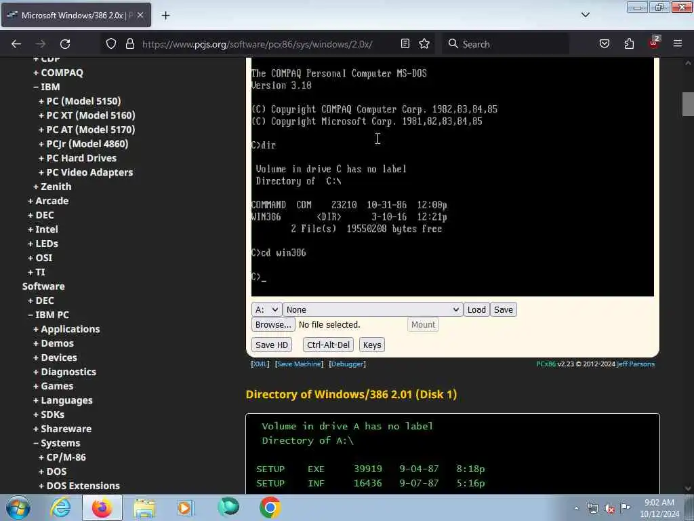Image resolution: width=694 pixels, height=521 pixels.
Task: Select the Microsoft Windows/386 2.0x browser tab
Action: point(76,16)
